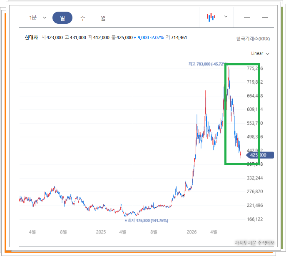Switch to the 월 monthly tab
286x256 pixels.
point(103,18)
